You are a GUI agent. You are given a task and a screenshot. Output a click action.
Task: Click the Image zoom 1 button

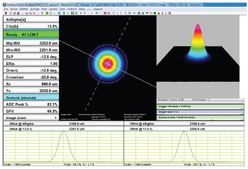pos(31,118)
